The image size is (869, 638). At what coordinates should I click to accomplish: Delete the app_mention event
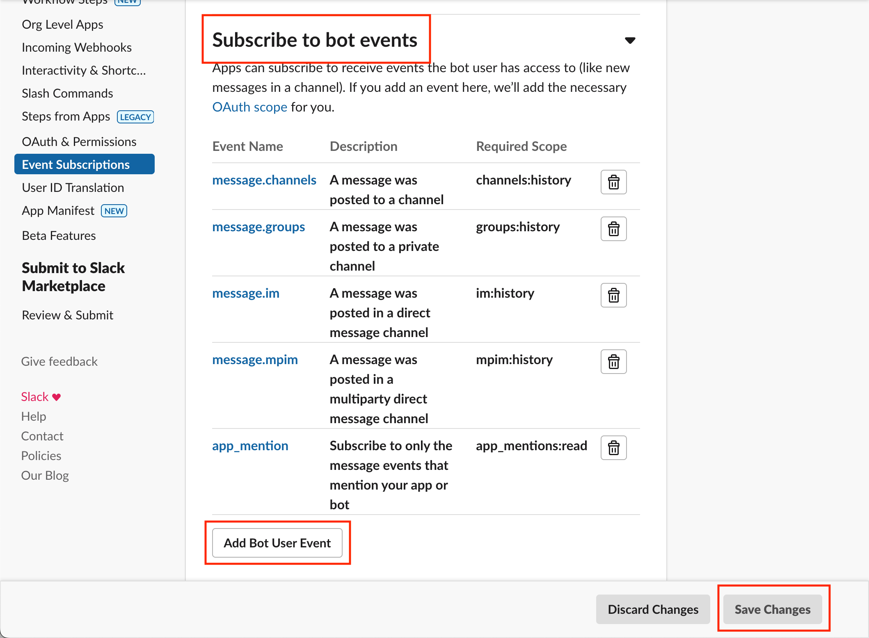pyautogui.click(x=613, y=447)
